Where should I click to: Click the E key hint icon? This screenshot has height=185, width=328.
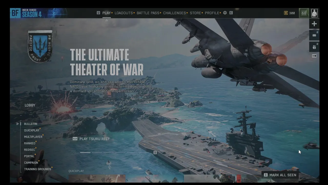tap(231, 13)
